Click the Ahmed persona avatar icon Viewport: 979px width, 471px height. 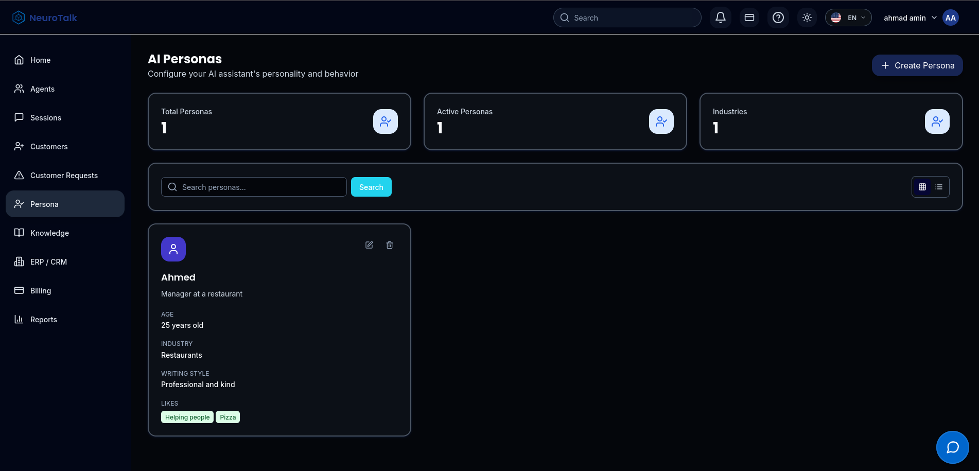[173, 249]
